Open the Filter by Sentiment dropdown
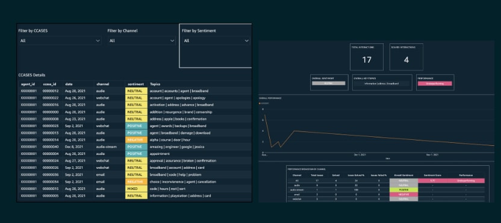The image size is (501, 223). [x=216, y=40]
